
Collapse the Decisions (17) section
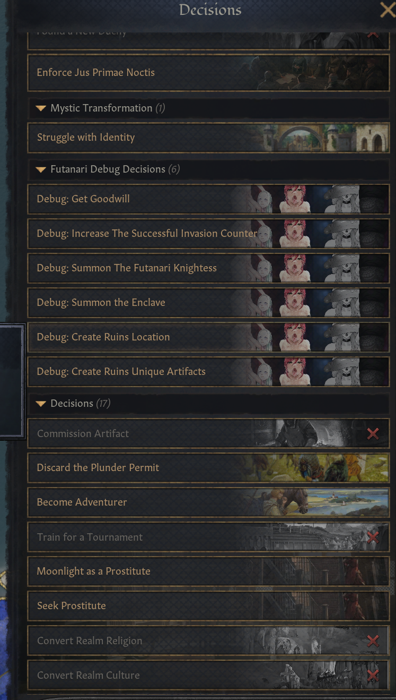41,404
